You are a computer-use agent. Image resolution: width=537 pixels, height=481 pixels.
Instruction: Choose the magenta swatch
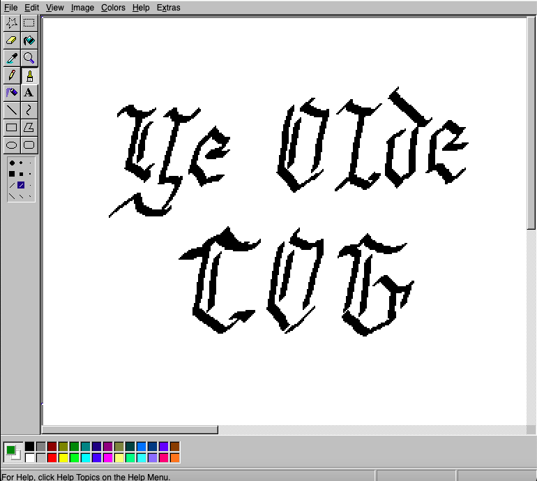(x=108, y=458)
